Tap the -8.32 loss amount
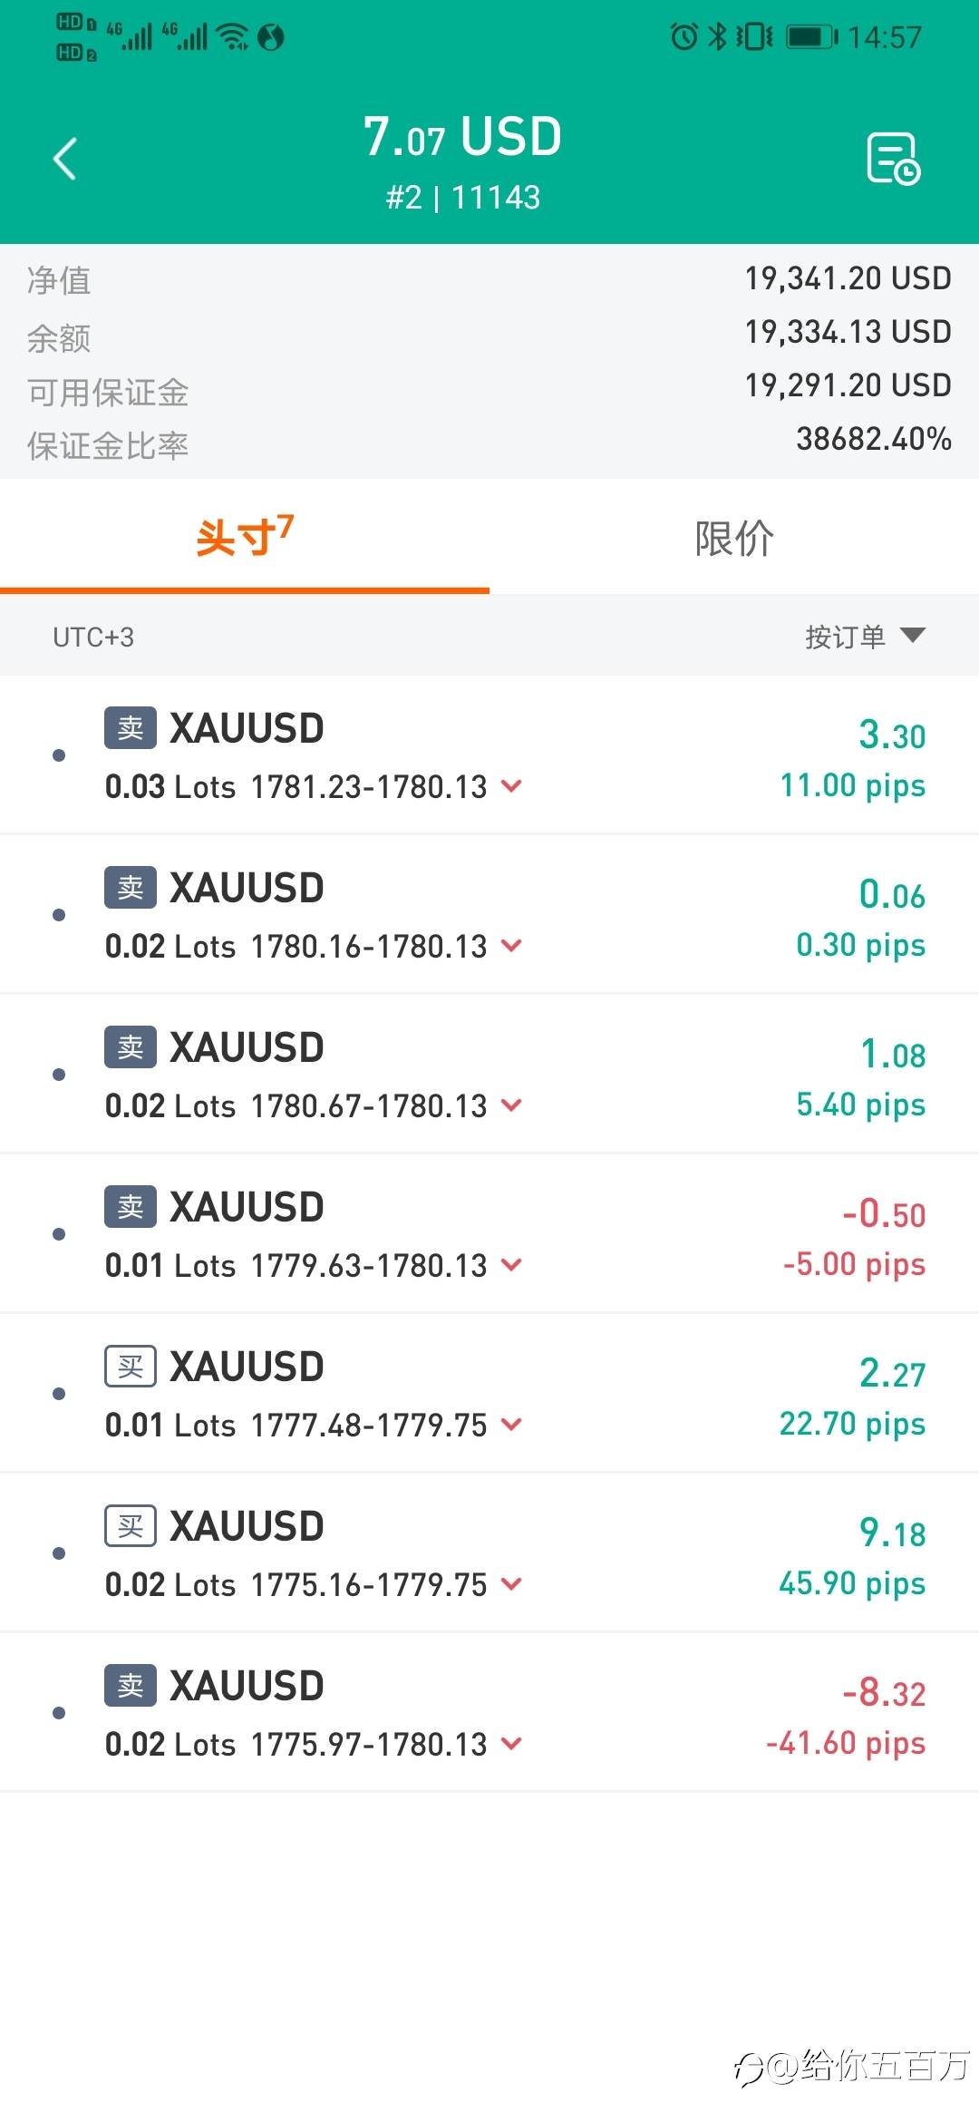The image size is (979, 2122). pos(884,1693)
